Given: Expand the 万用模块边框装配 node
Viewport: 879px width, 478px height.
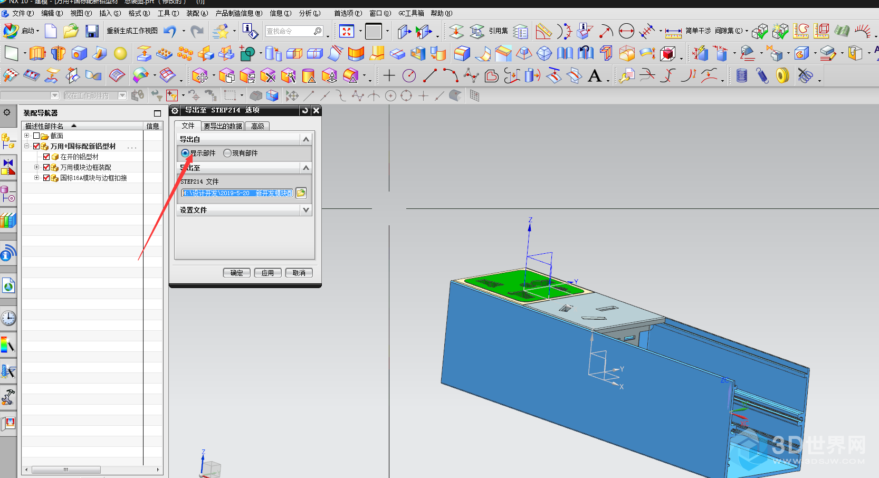Looking at the screenshot, I should pyautogui.click(x=36, y=167).
